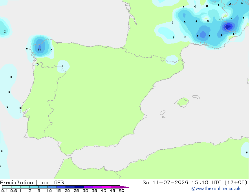Click the legend scale label '0.1'
The height and width of the screenshot is (192, 249).
(4, 190)
